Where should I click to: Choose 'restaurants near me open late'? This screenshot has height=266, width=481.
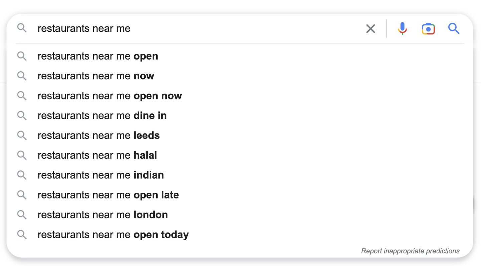pos(108,195)
